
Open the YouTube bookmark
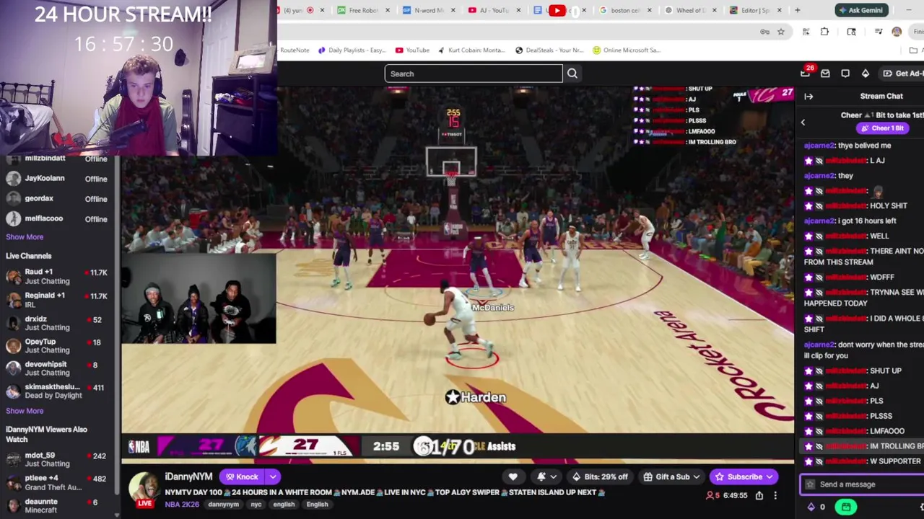pos(411,50)
